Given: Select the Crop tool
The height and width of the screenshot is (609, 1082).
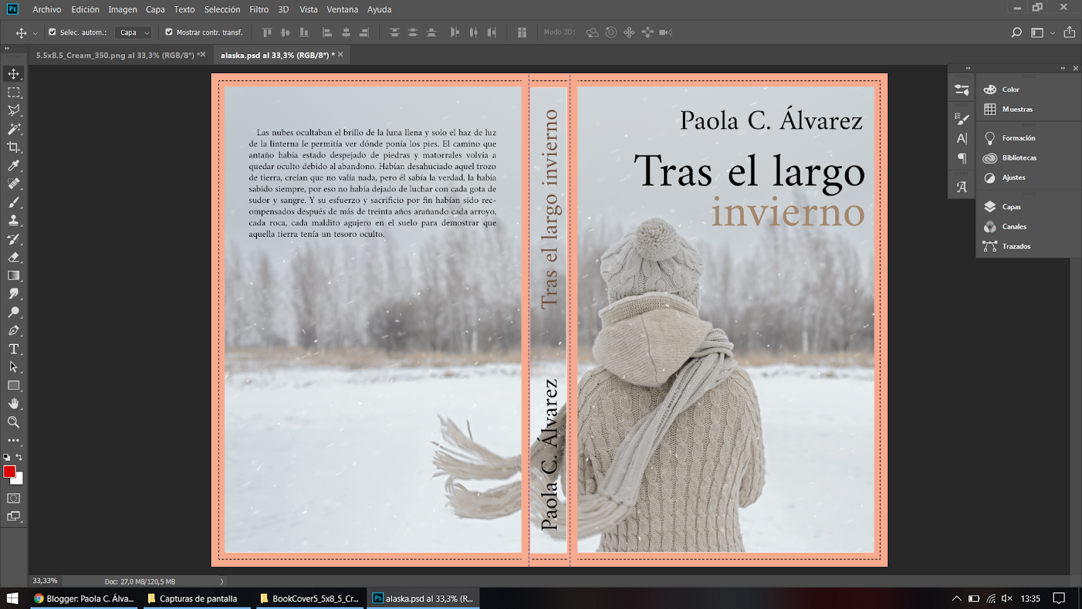Looking at the screenshot, I should (x=14, y=147).
